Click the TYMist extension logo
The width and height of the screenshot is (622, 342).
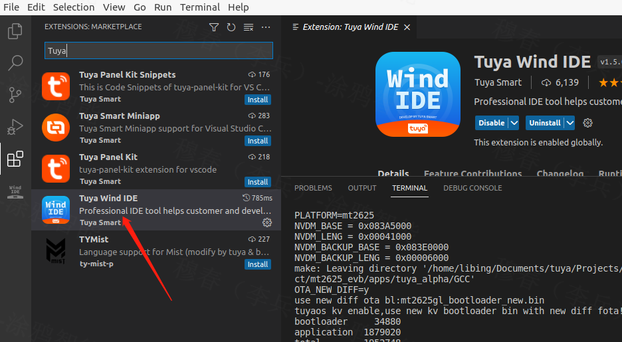coord(56,251)
